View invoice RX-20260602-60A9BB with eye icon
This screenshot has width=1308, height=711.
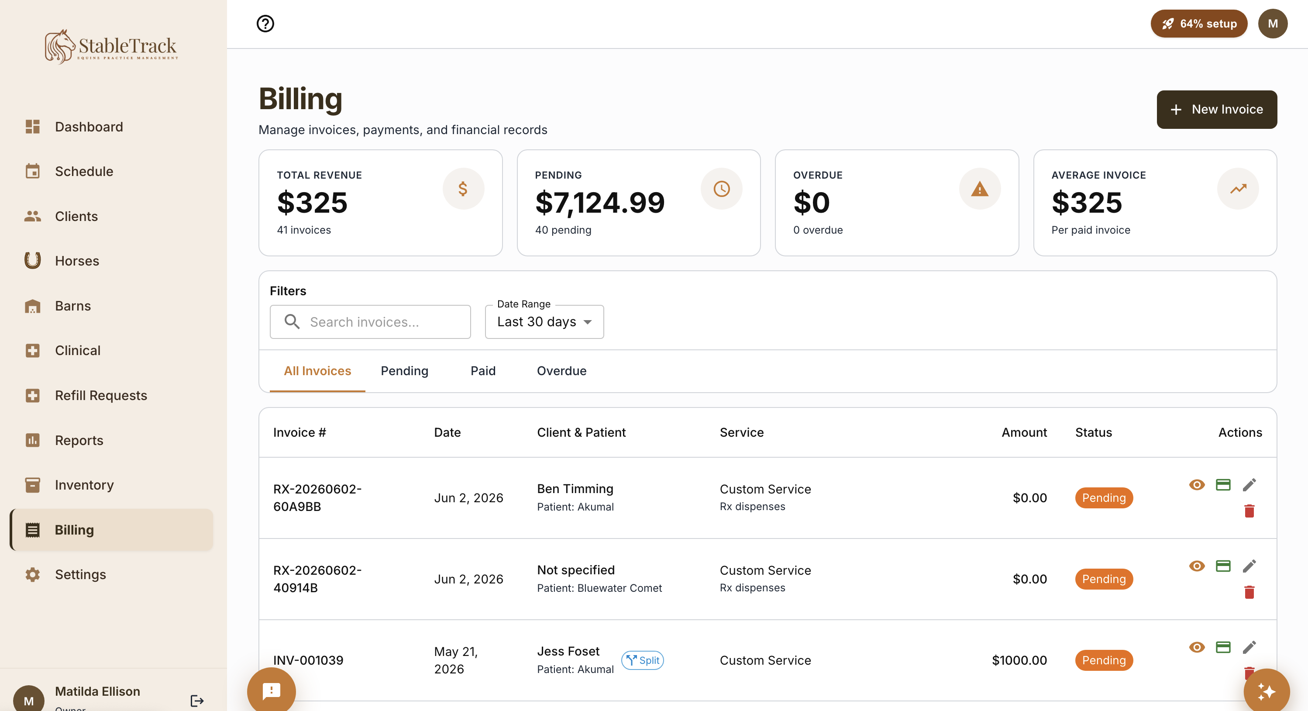(x=1197, y=484)
